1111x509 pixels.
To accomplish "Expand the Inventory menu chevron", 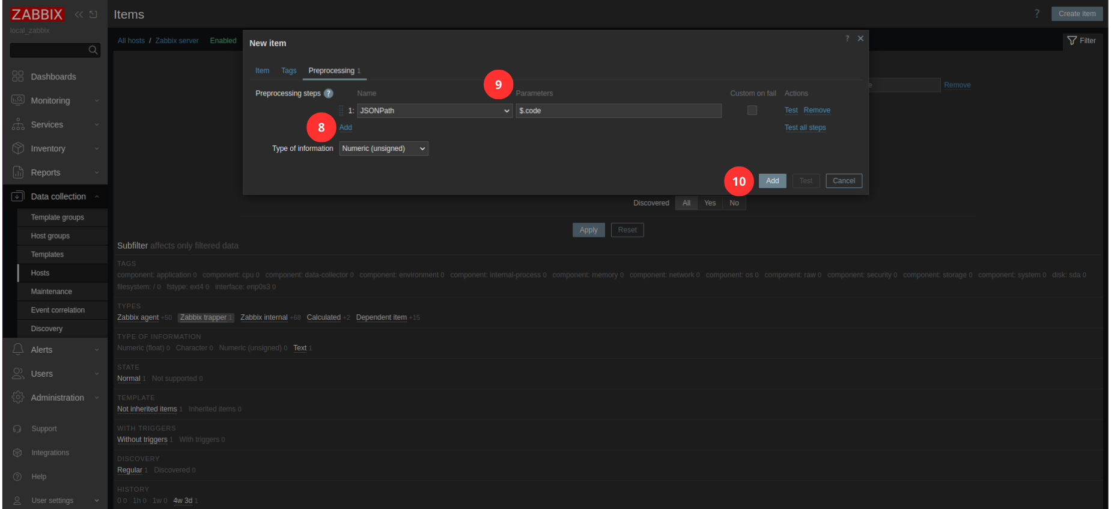I will (97, 149).
